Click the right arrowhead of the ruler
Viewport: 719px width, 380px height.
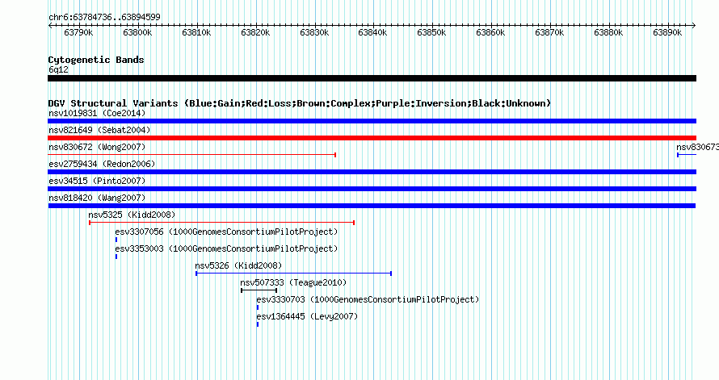[694, 26]
